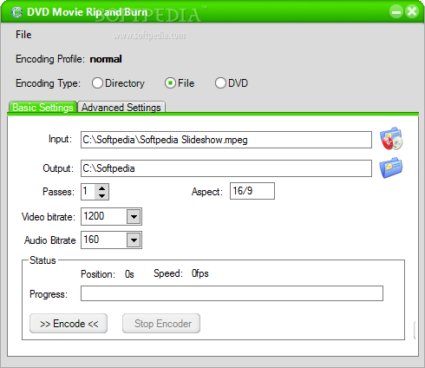Select the DVD encoding type
This screenshot has height=368, width=425.
tap(232, 83)
